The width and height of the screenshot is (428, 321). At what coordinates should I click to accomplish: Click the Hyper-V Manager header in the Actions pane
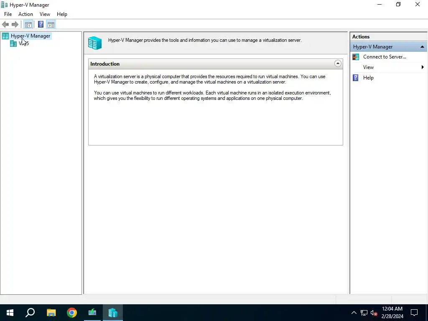pos(389,47)
